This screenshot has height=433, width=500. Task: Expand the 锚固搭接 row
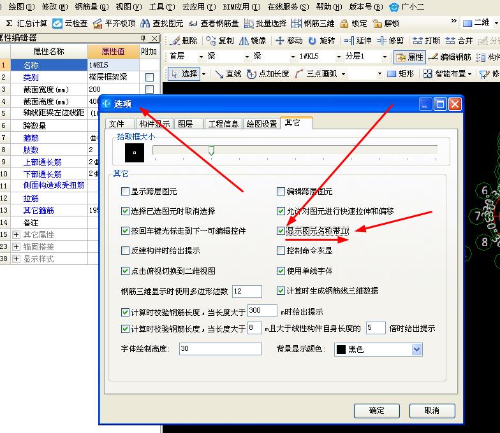[16, 247]
